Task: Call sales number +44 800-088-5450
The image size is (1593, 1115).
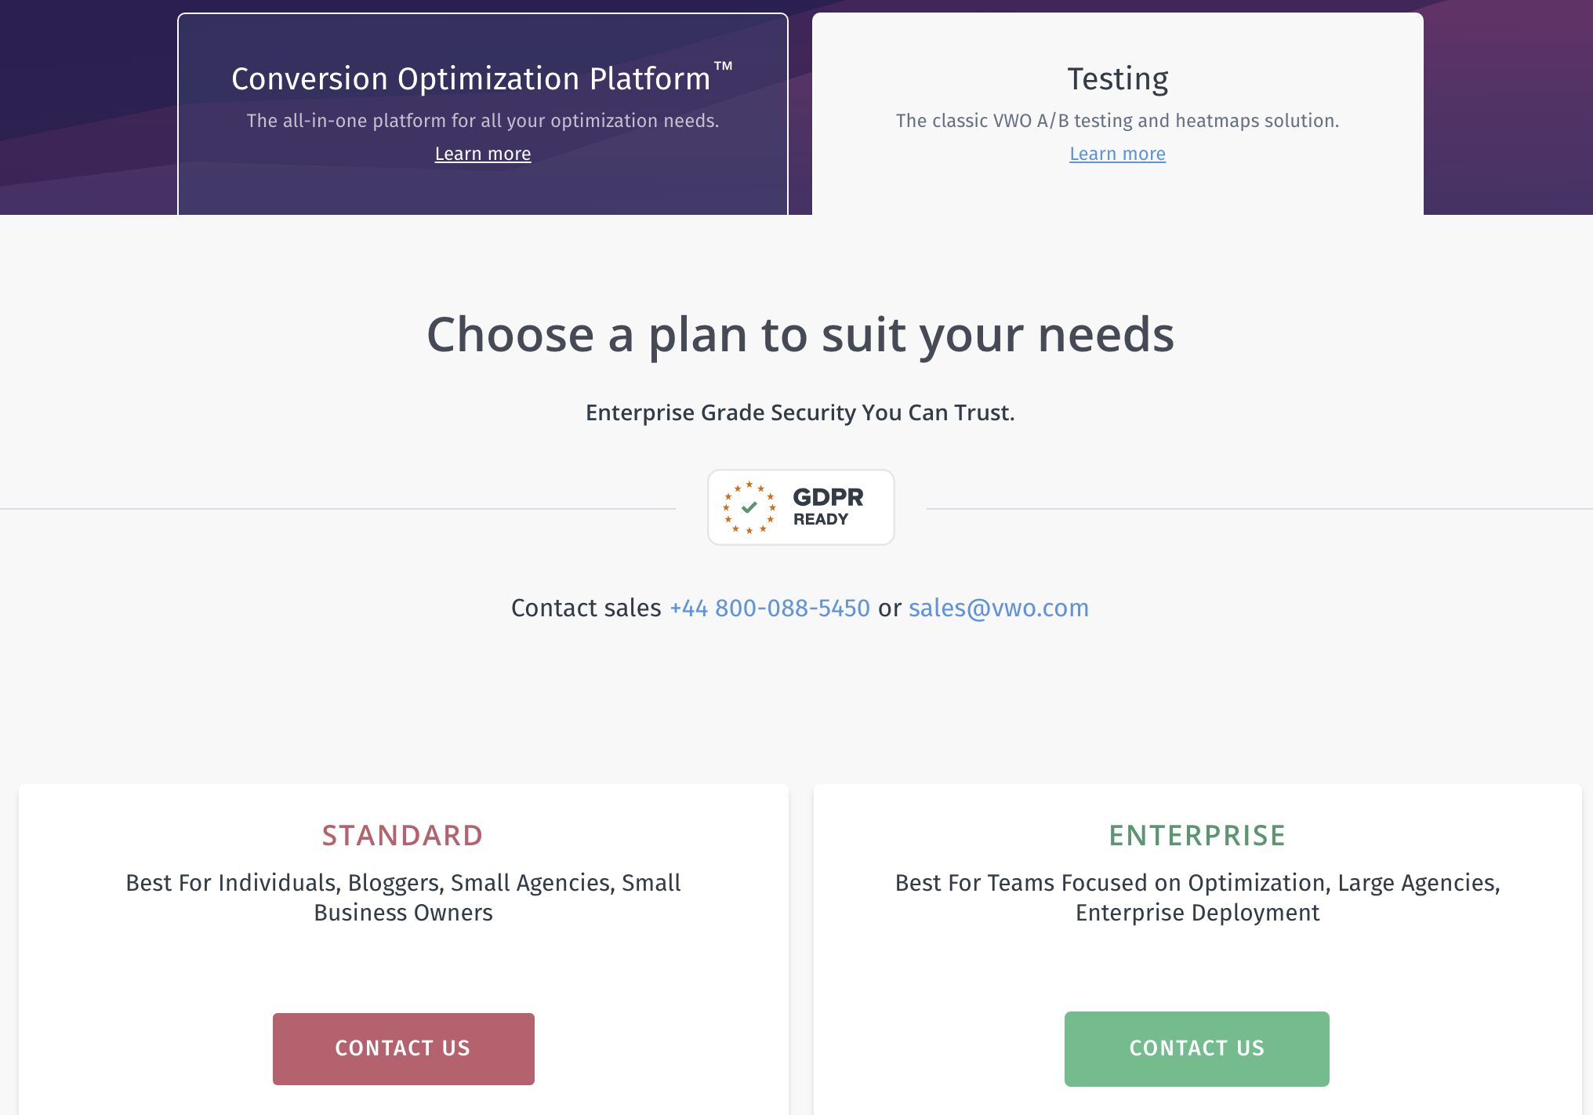Action: [770, 608]
